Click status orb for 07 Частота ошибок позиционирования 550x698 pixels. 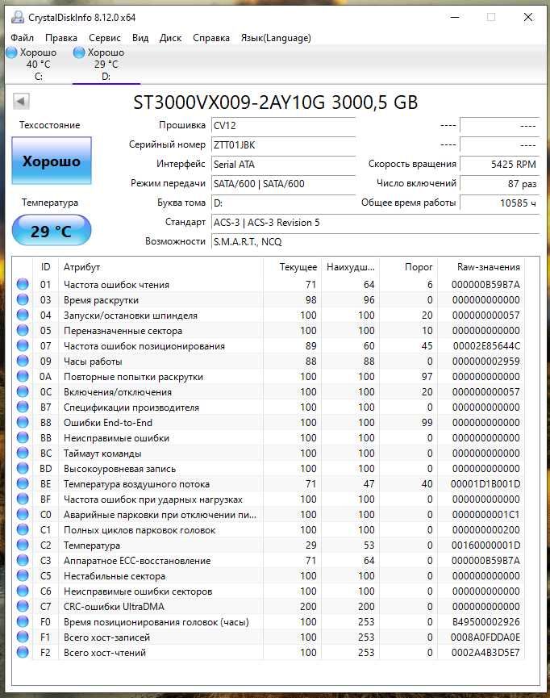pyautogui.click(x=23, y=345)
